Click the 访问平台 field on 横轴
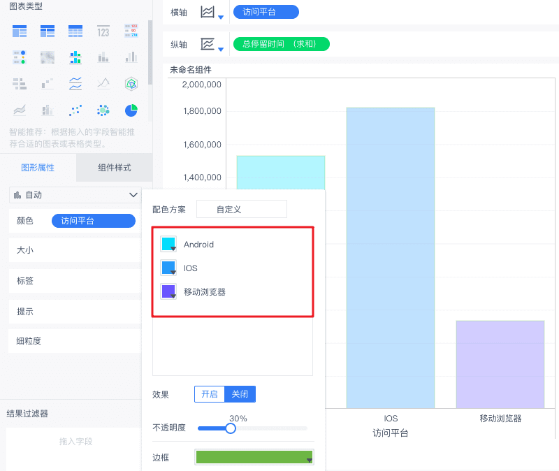This screenshot has height=471, width=559. [266, 12]
